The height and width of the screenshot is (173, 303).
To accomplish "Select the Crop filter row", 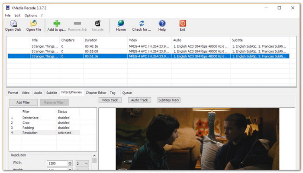I will (x=45, y=123).
